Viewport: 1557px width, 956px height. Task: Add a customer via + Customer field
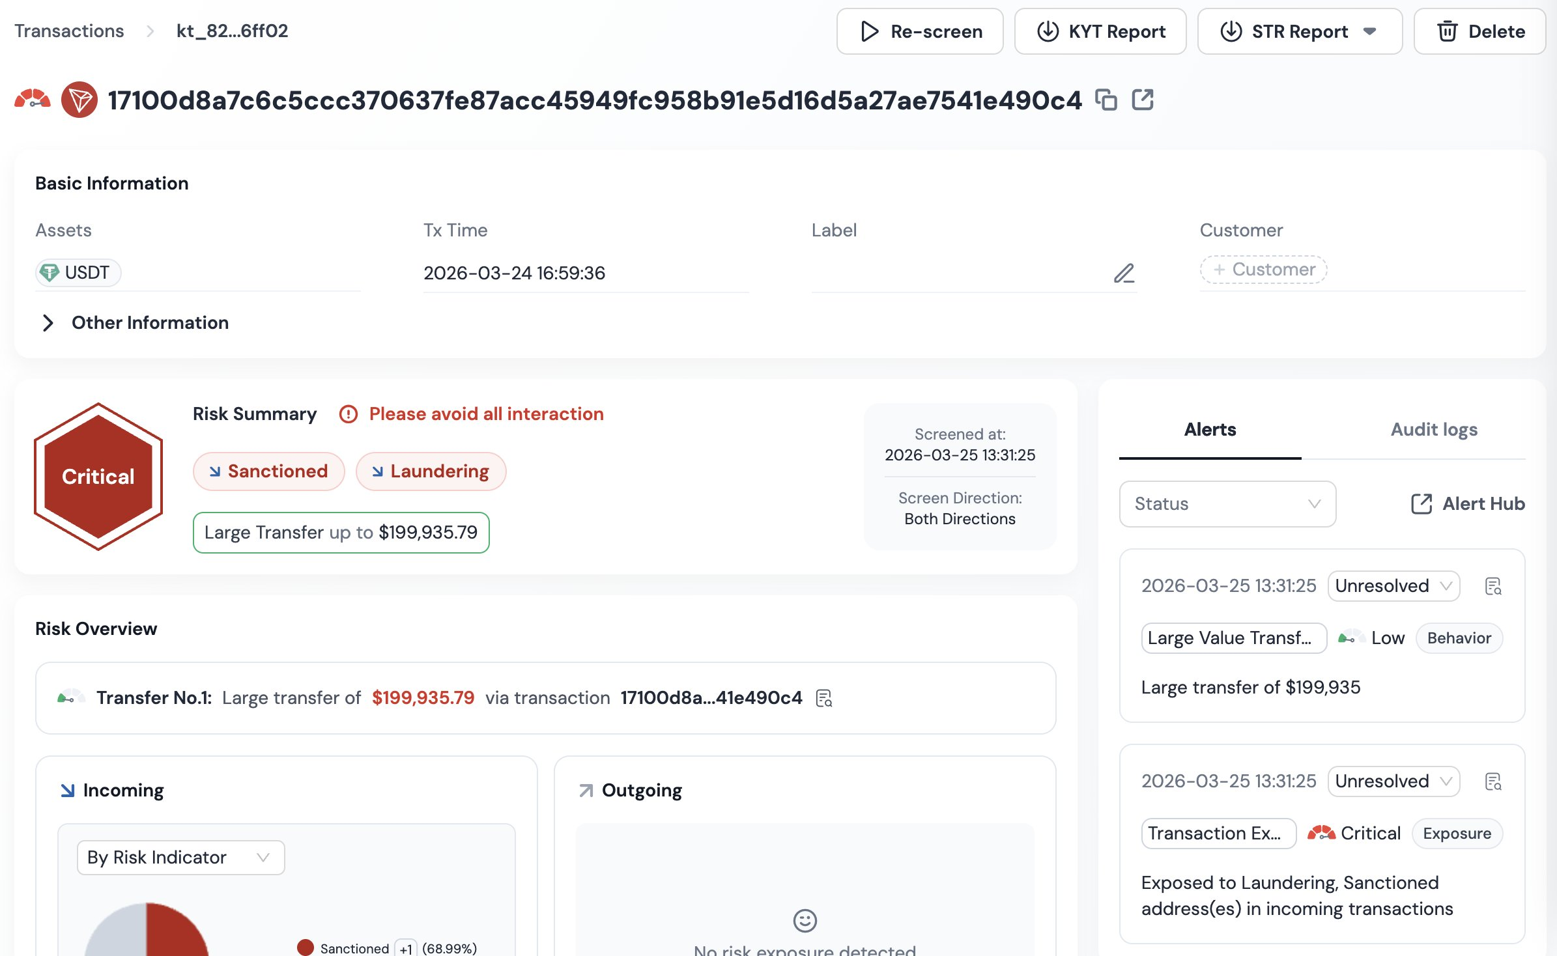(1263, 270)
